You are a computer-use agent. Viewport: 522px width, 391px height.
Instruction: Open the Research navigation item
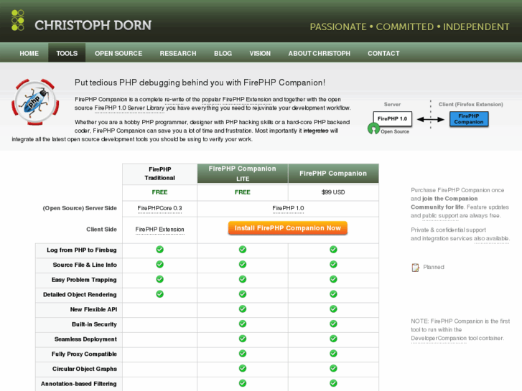click(178, 53)
